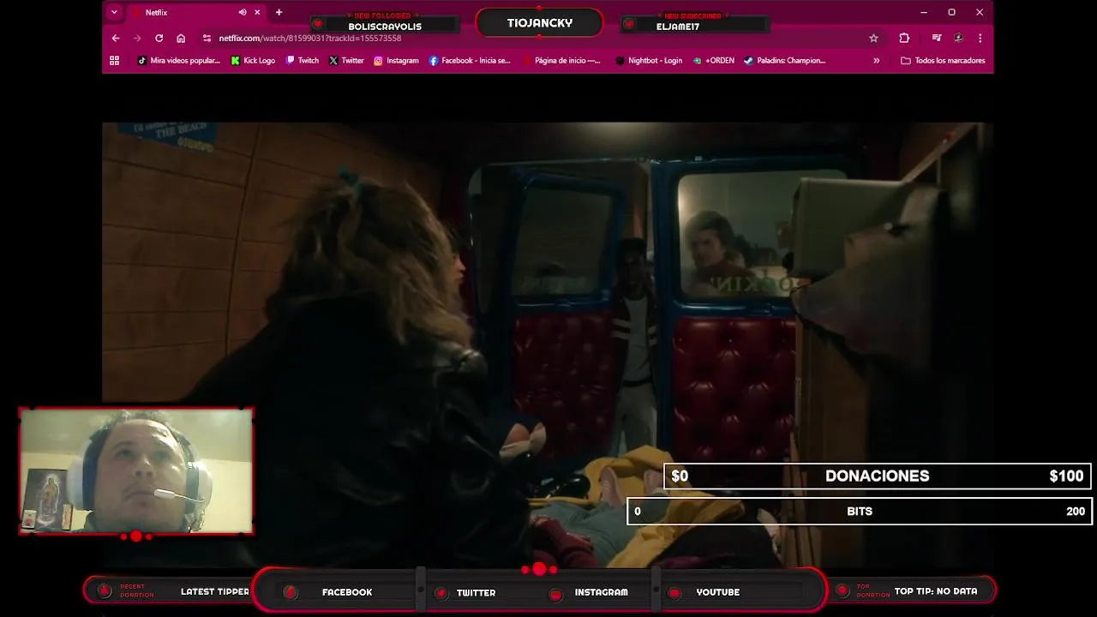Mute the Netflix tab audio icon
The width and height of the screenshot is (1097, 617).
tap(243, 12)
